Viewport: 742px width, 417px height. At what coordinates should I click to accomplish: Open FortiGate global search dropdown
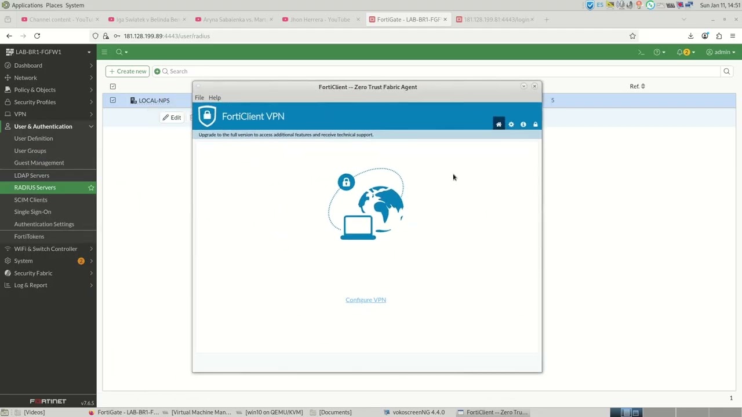click(x=121, y=52)
